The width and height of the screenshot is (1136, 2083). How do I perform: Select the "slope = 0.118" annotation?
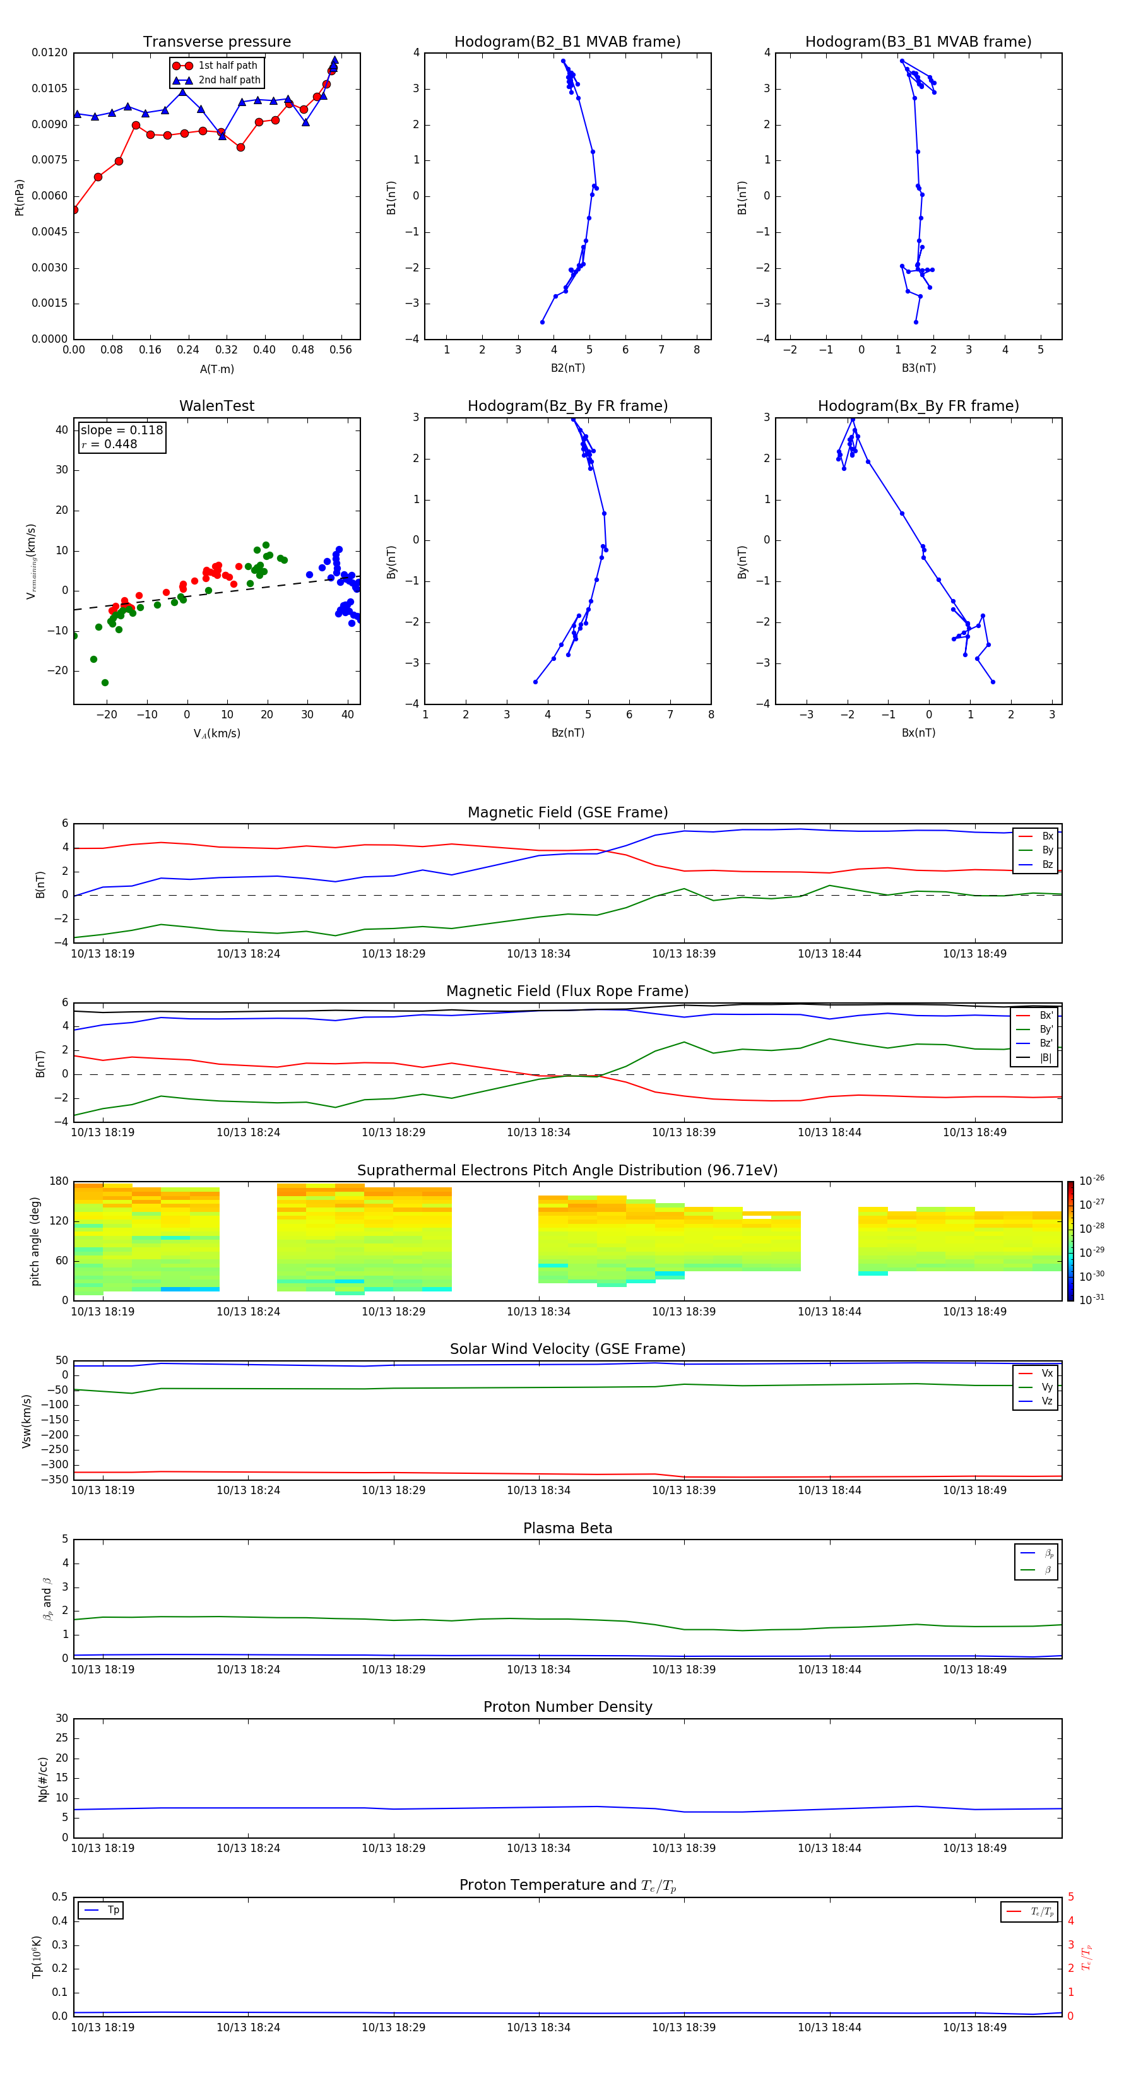[x=121, y=430]
